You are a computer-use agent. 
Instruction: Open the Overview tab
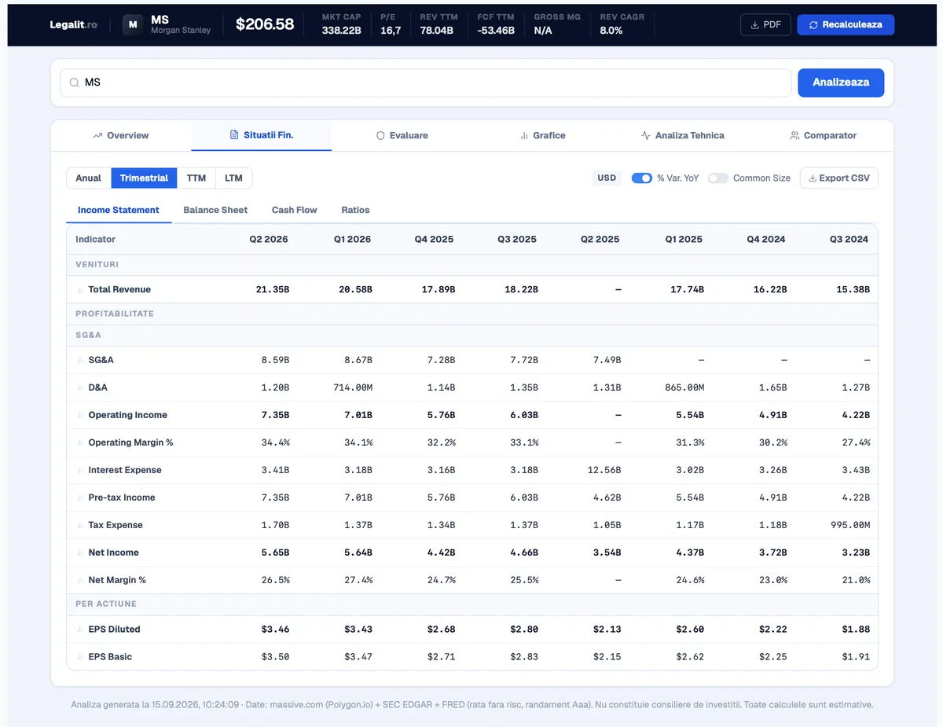tap(120, 135)
